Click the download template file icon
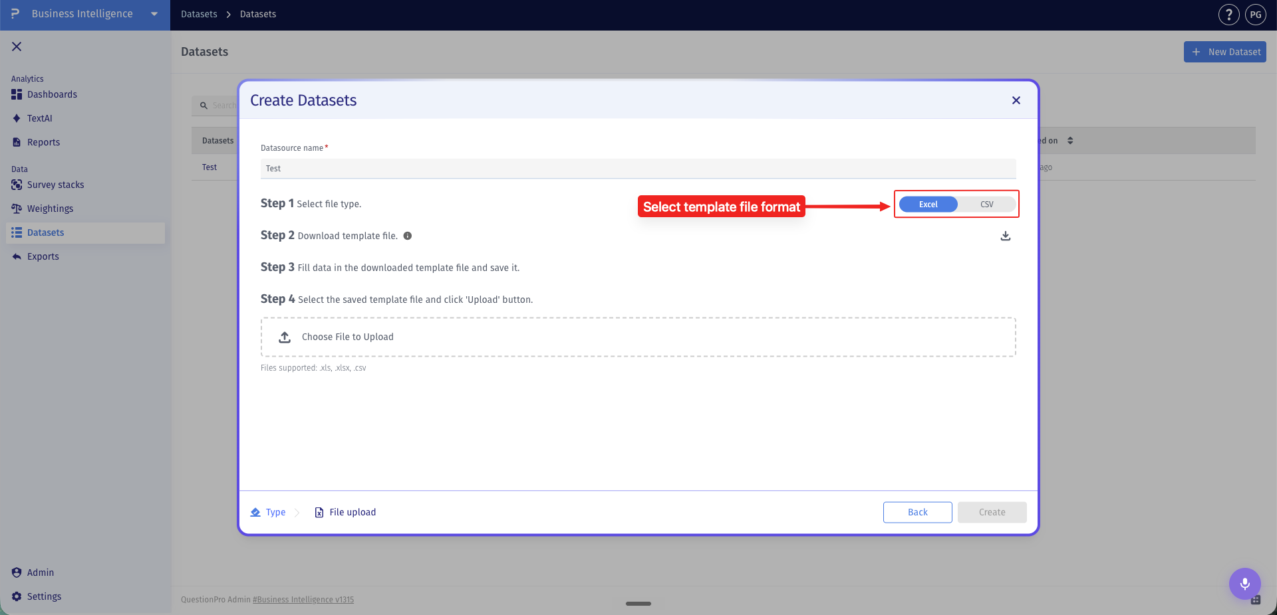The image size is (1277, 615). [x=1006, y=236]
